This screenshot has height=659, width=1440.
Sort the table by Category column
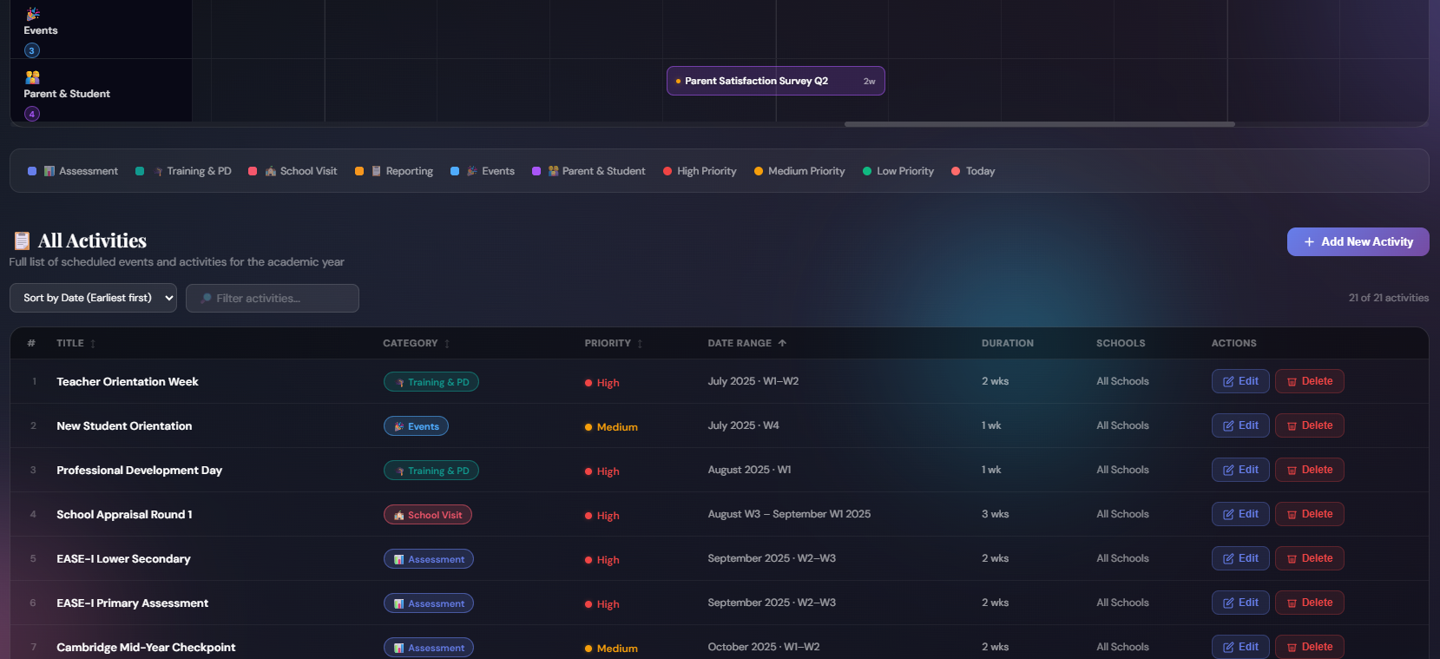(x=417, y=343)
